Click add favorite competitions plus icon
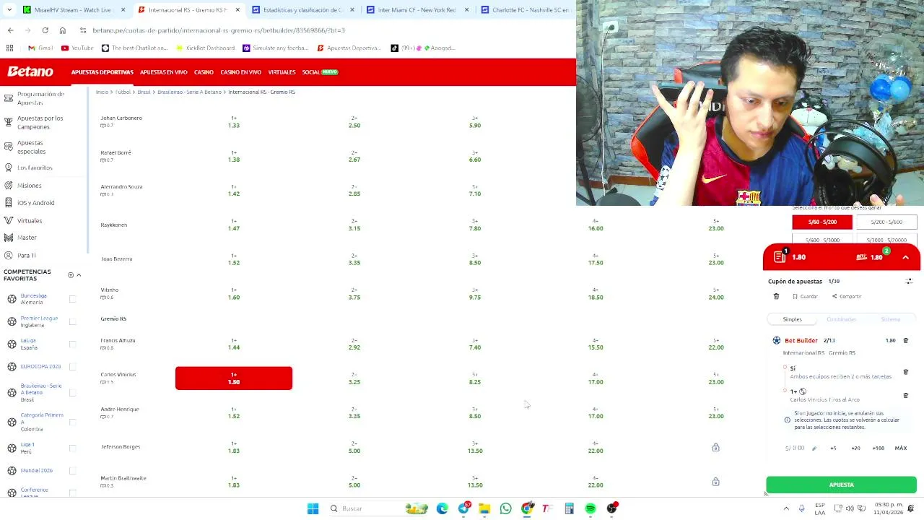This screenshot has width=924, height=520. [x=71, y=275]
